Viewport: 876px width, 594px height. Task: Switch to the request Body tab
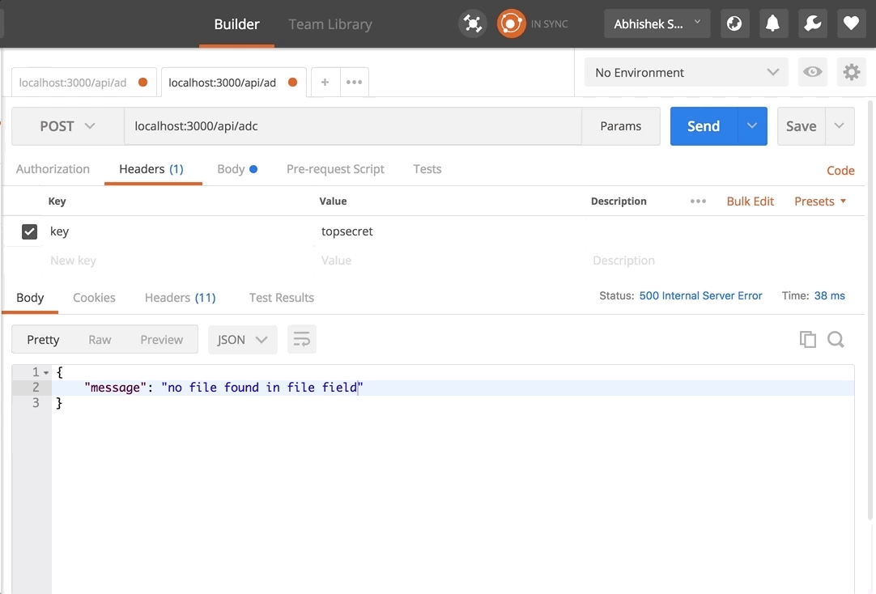coord(231,169)
